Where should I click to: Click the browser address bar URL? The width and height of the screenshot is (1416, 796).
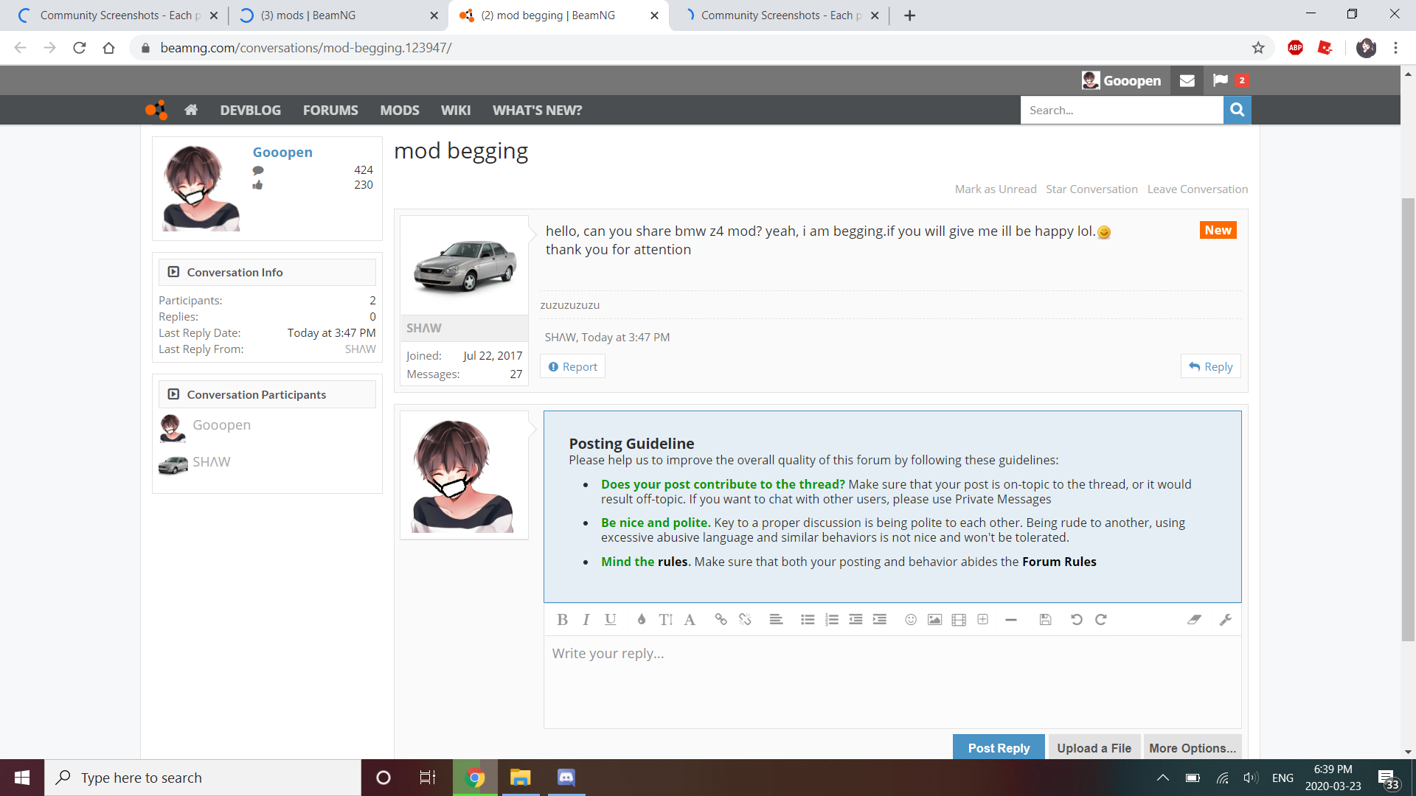coord(306,48)
